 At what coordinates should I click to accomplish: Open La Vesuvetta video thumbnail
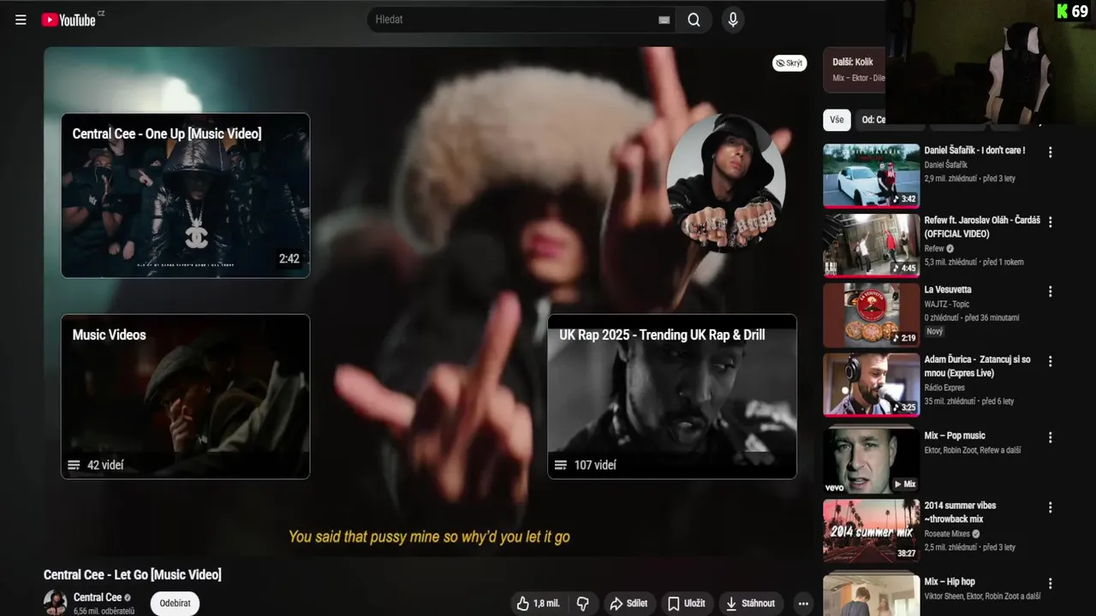point(872,315)
